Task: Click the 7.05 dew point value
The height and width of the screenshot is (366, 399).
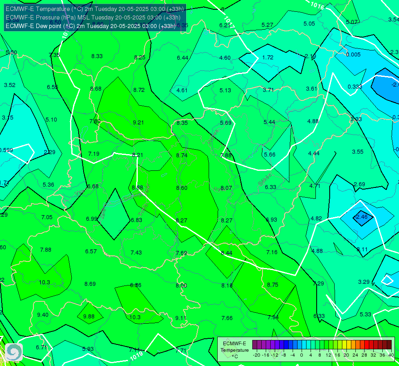Action: point(47,217)
